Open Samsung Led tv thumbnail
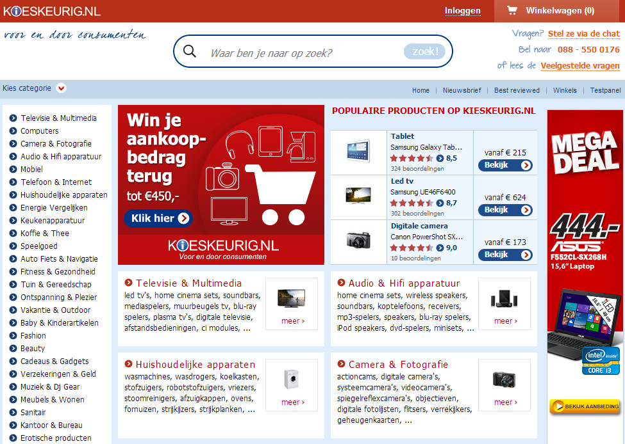Screen dimensions: 625x444 358,195
